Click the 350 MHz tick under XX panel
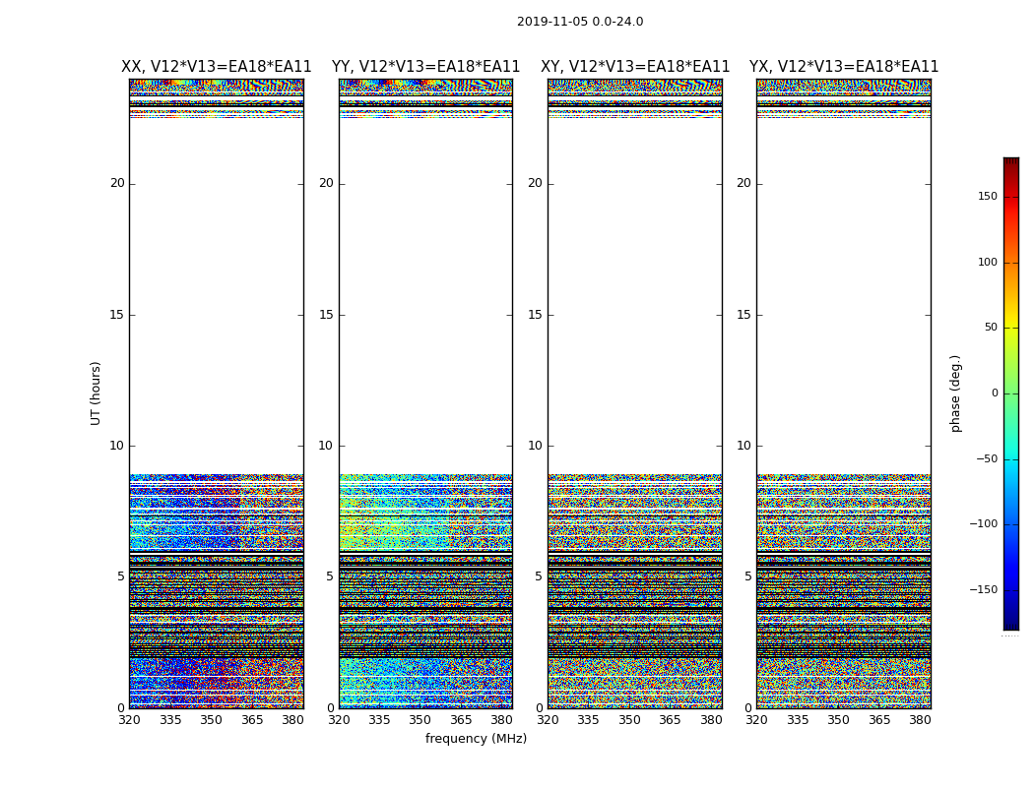This screenshot has width=1034, height=787. (x=211, y=720)
